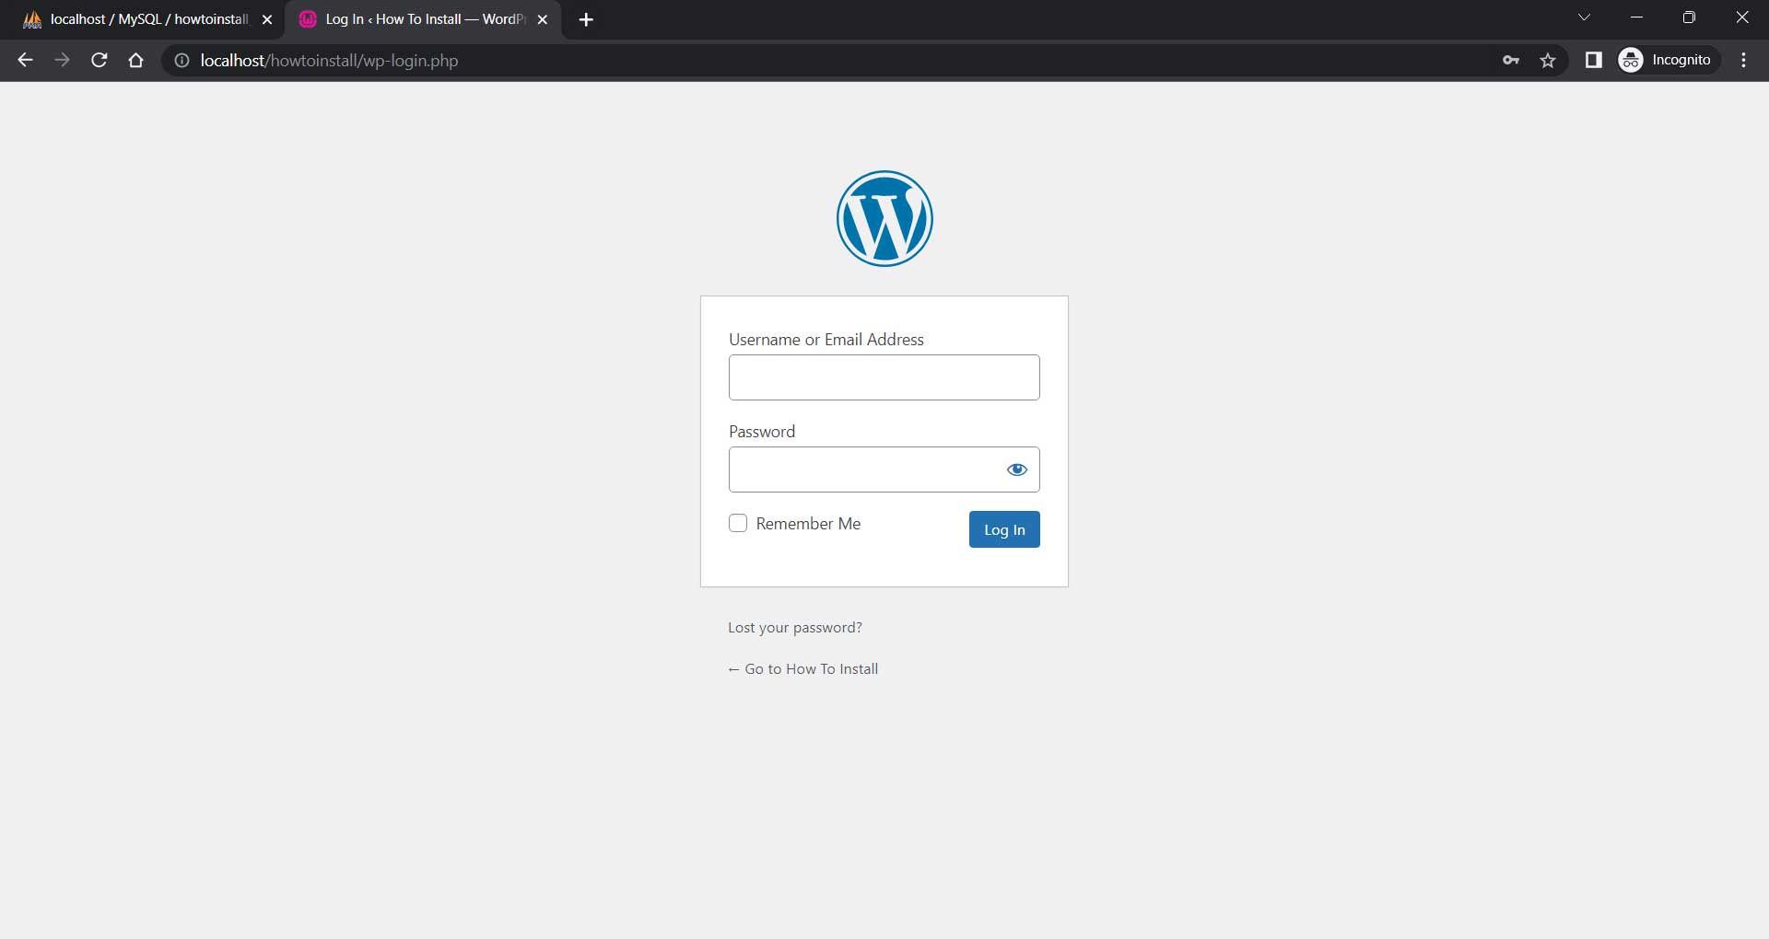Reload the login page
Viewport: 1769px width, 939px height.
point(99,60)
